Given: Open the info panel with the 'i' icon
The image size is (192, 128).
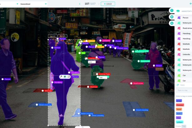Looking at the screenshot, I should [x=172, y=11].
